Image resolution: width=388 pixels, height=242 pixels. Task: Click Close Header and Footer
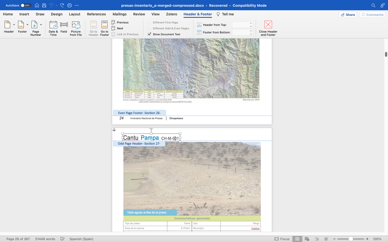(268, 26)
